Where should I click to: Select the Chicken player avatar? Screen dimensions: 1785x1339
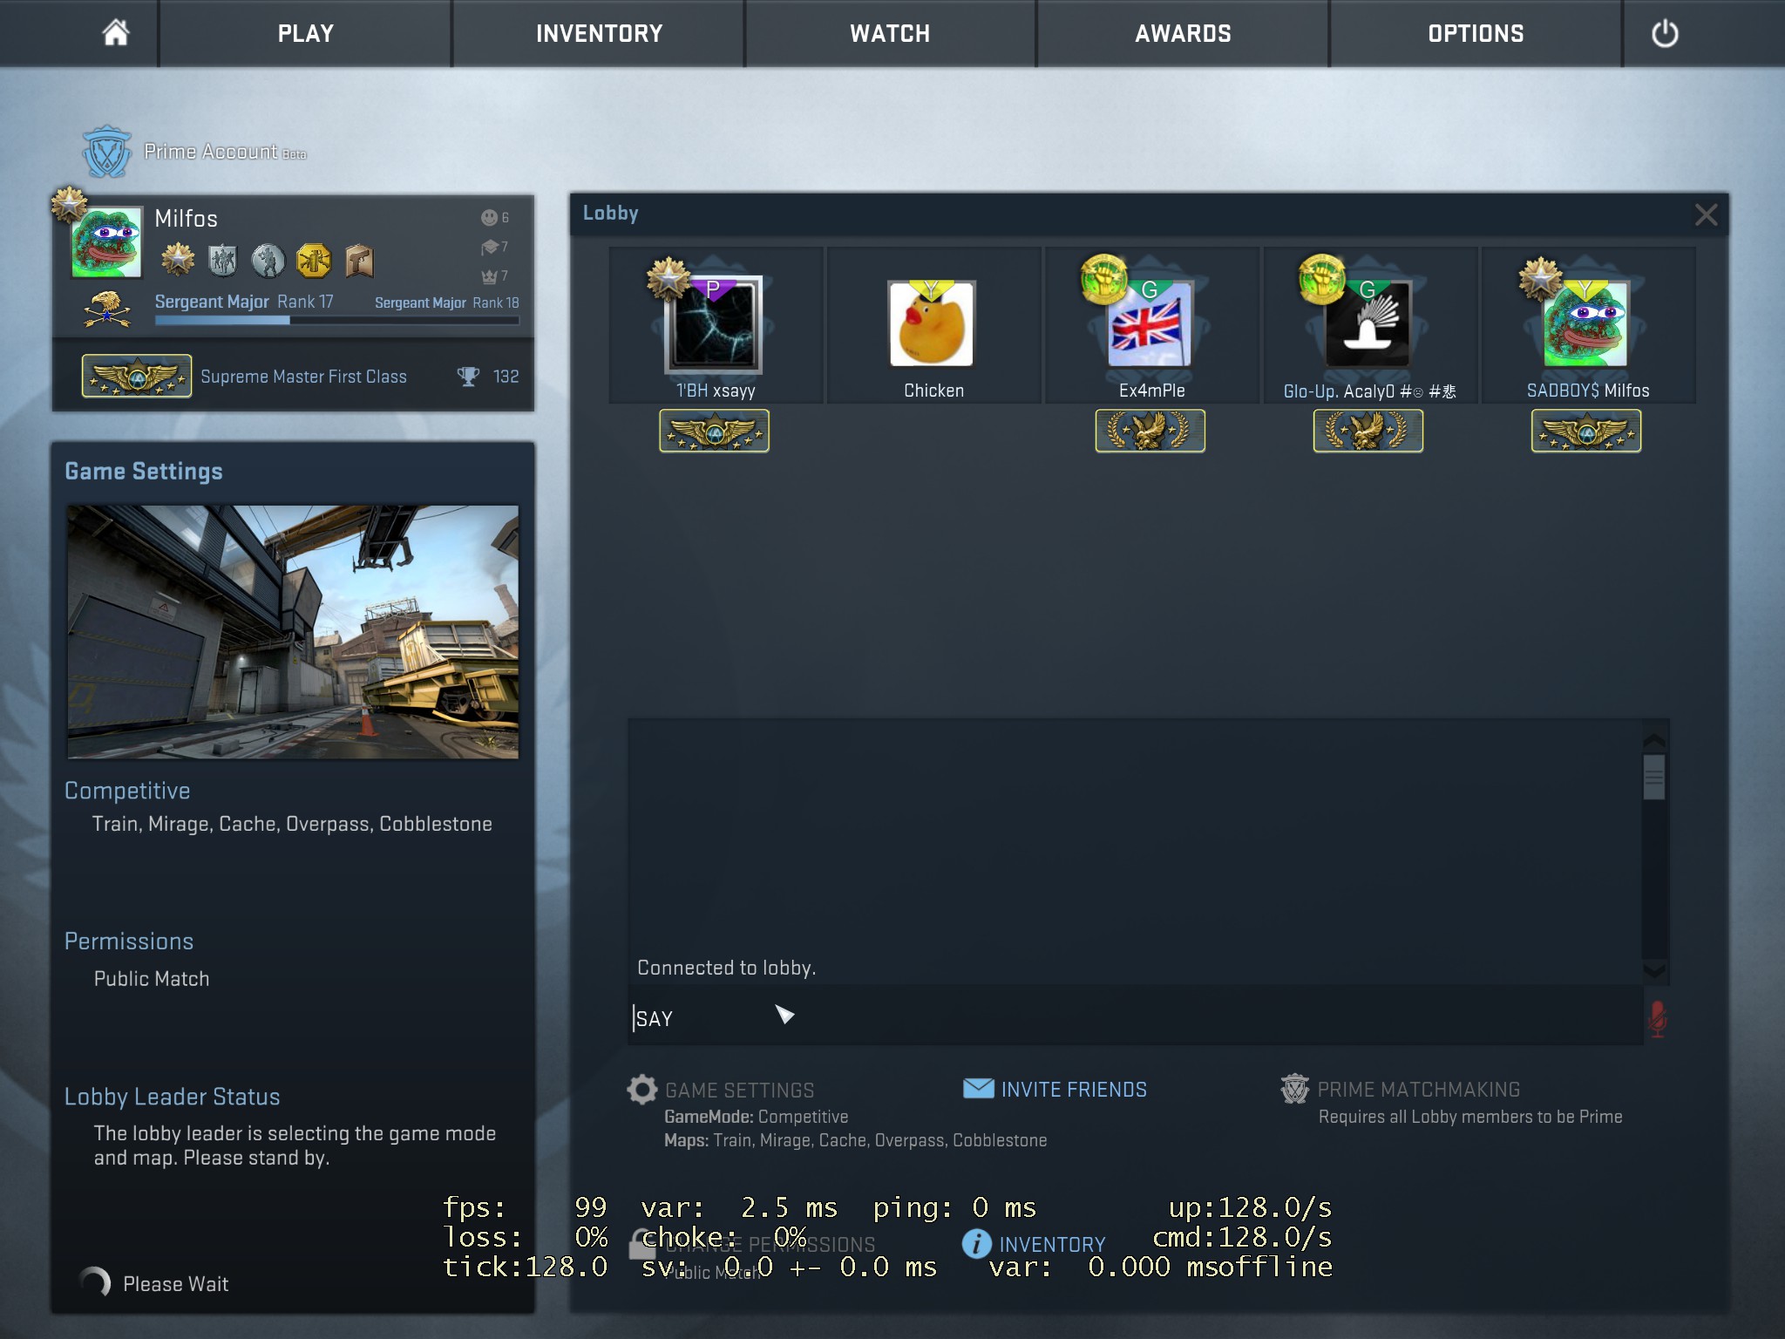[x=932, y=323]
